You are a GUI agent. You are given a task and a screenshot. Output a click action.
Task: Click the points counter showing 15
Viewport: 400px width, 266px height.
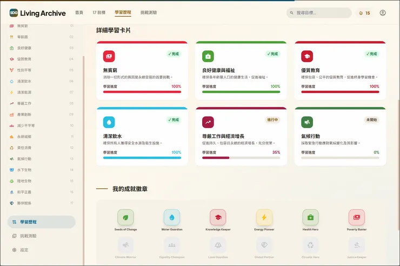[364, 13]
